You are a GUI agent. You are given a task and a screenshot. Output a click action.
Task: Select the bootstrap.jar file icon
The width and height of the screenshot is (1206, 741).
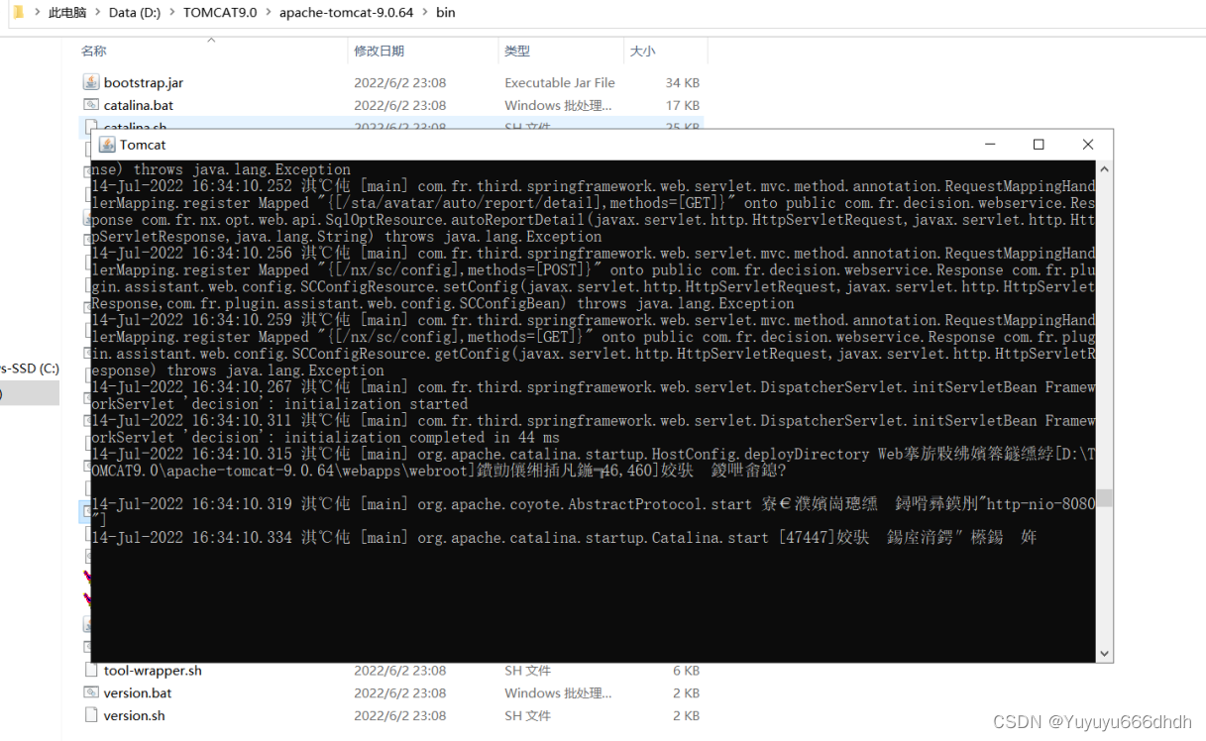(91, 82)
